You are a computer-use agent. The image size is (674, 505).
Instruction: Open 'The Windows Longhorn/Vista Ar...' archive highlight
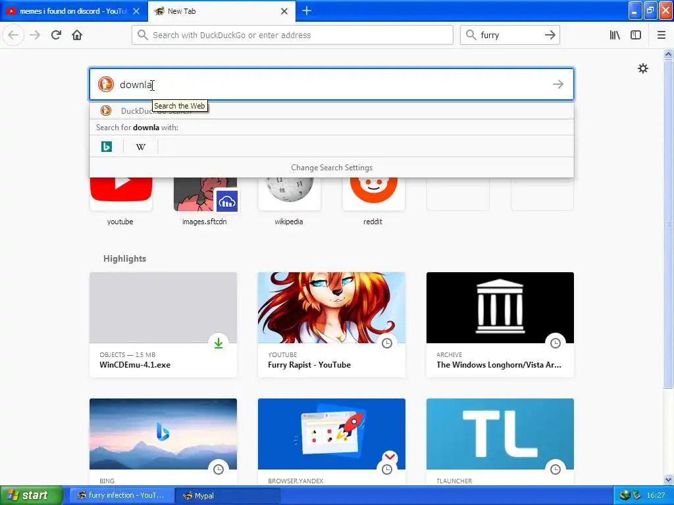pyautogui.click(x=500, y=325)
